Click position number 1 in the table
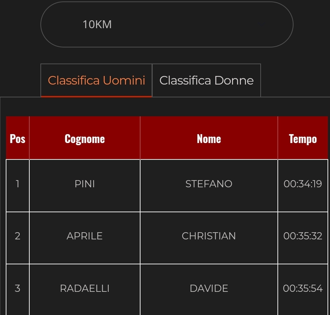This screenshot has height=315, width=330. (18, 184)
